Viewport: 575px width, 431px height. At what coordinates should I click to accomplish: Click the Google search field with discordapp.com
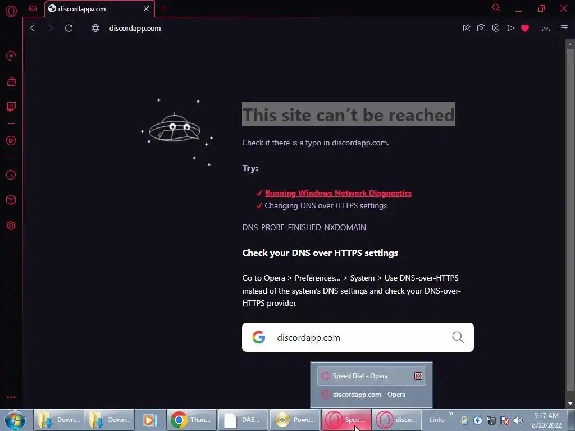click(x=358, y=337)
